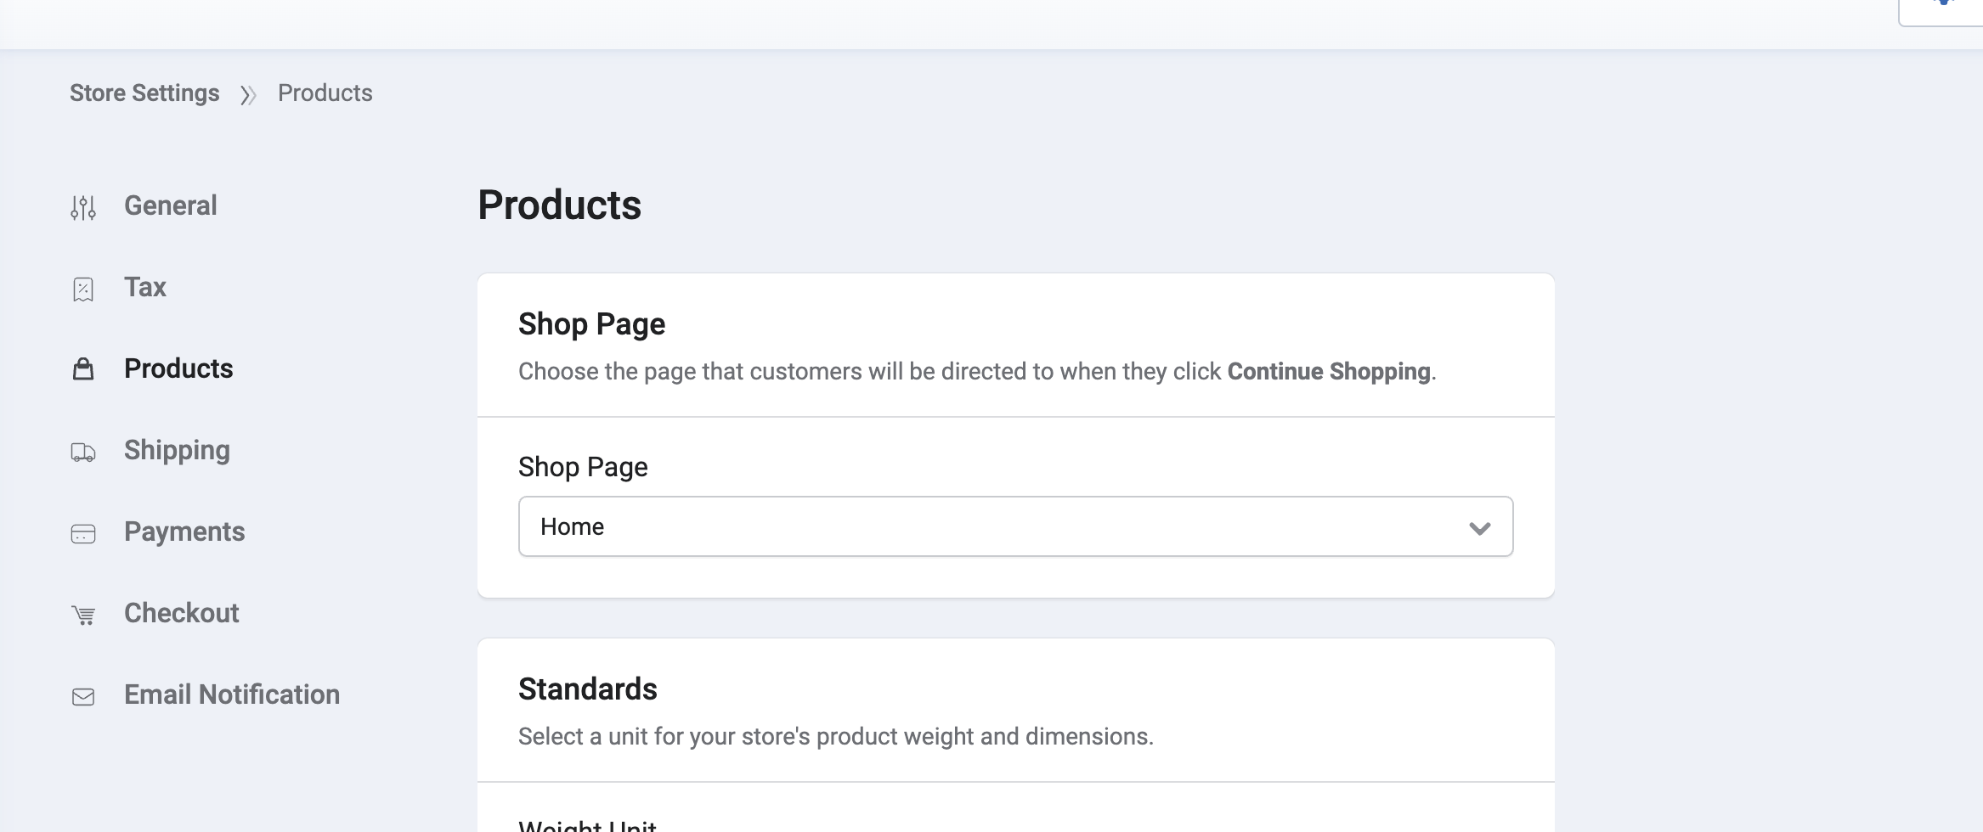This screenshot has width=1983, height=832.
Task: Click the Payments credit card icon
Action: [x=83, y=533]
